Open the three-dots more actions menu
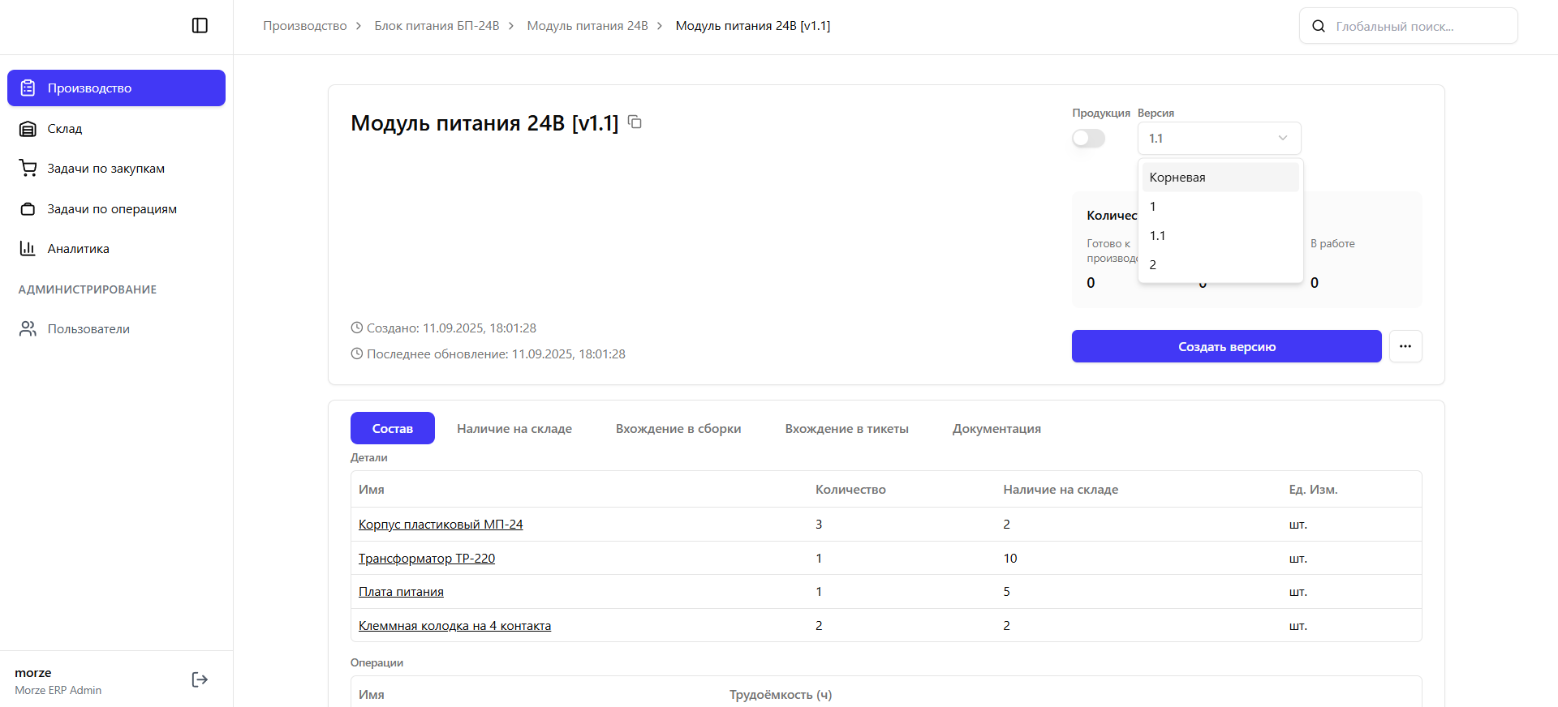 click(1405, 346)
